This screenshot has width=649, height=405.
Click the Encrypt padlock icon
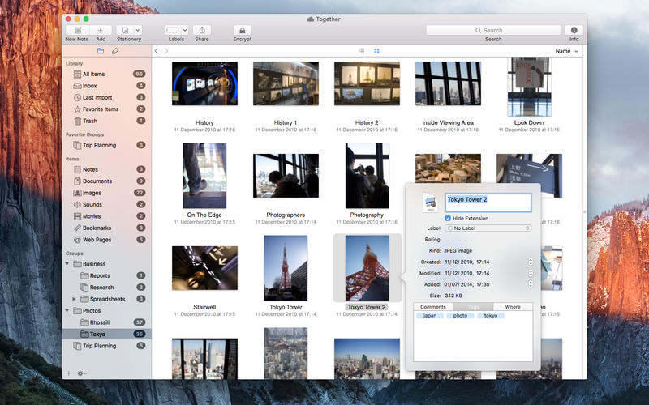(242, 30)
